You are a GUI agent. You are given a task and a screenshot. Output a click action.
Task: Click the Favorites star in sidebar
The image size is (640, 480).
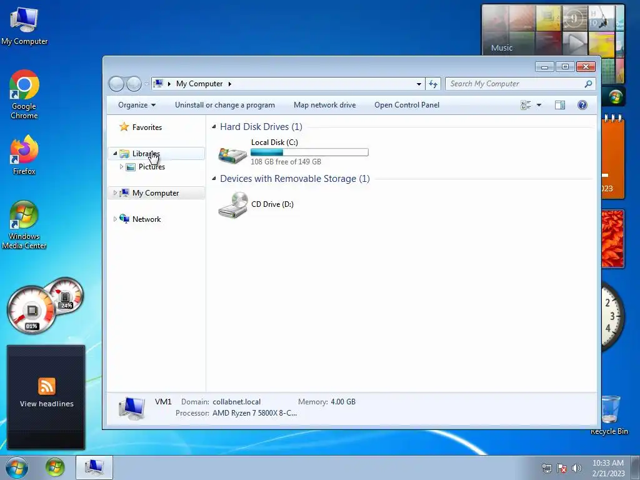pyautogui.click(x=124, y=127)
